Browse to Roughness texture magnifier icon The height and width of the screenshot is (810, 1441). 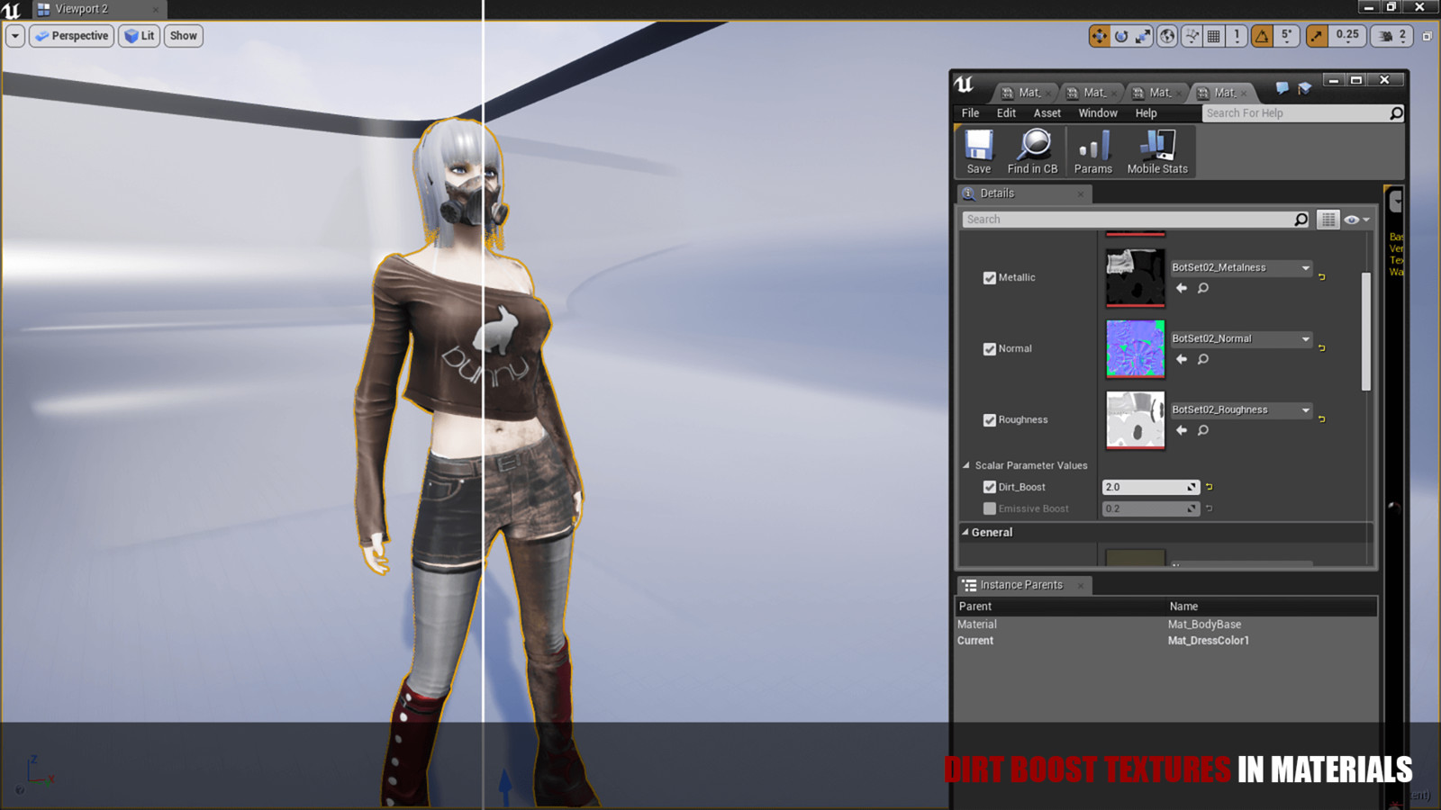(1203, 430)
